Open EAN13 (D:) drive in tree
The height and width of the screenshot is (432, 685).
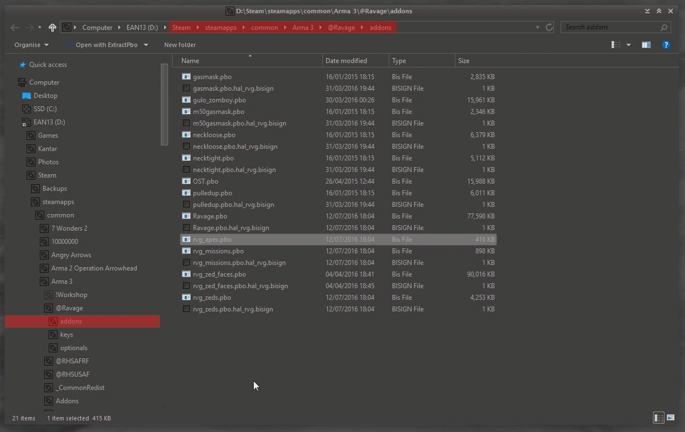(x=49, y=122)
